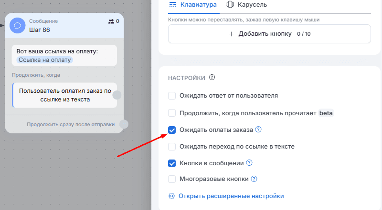
Task: Uncheck Ожидать оплаты заказа checkbox
Action: (x=172, y=130)
